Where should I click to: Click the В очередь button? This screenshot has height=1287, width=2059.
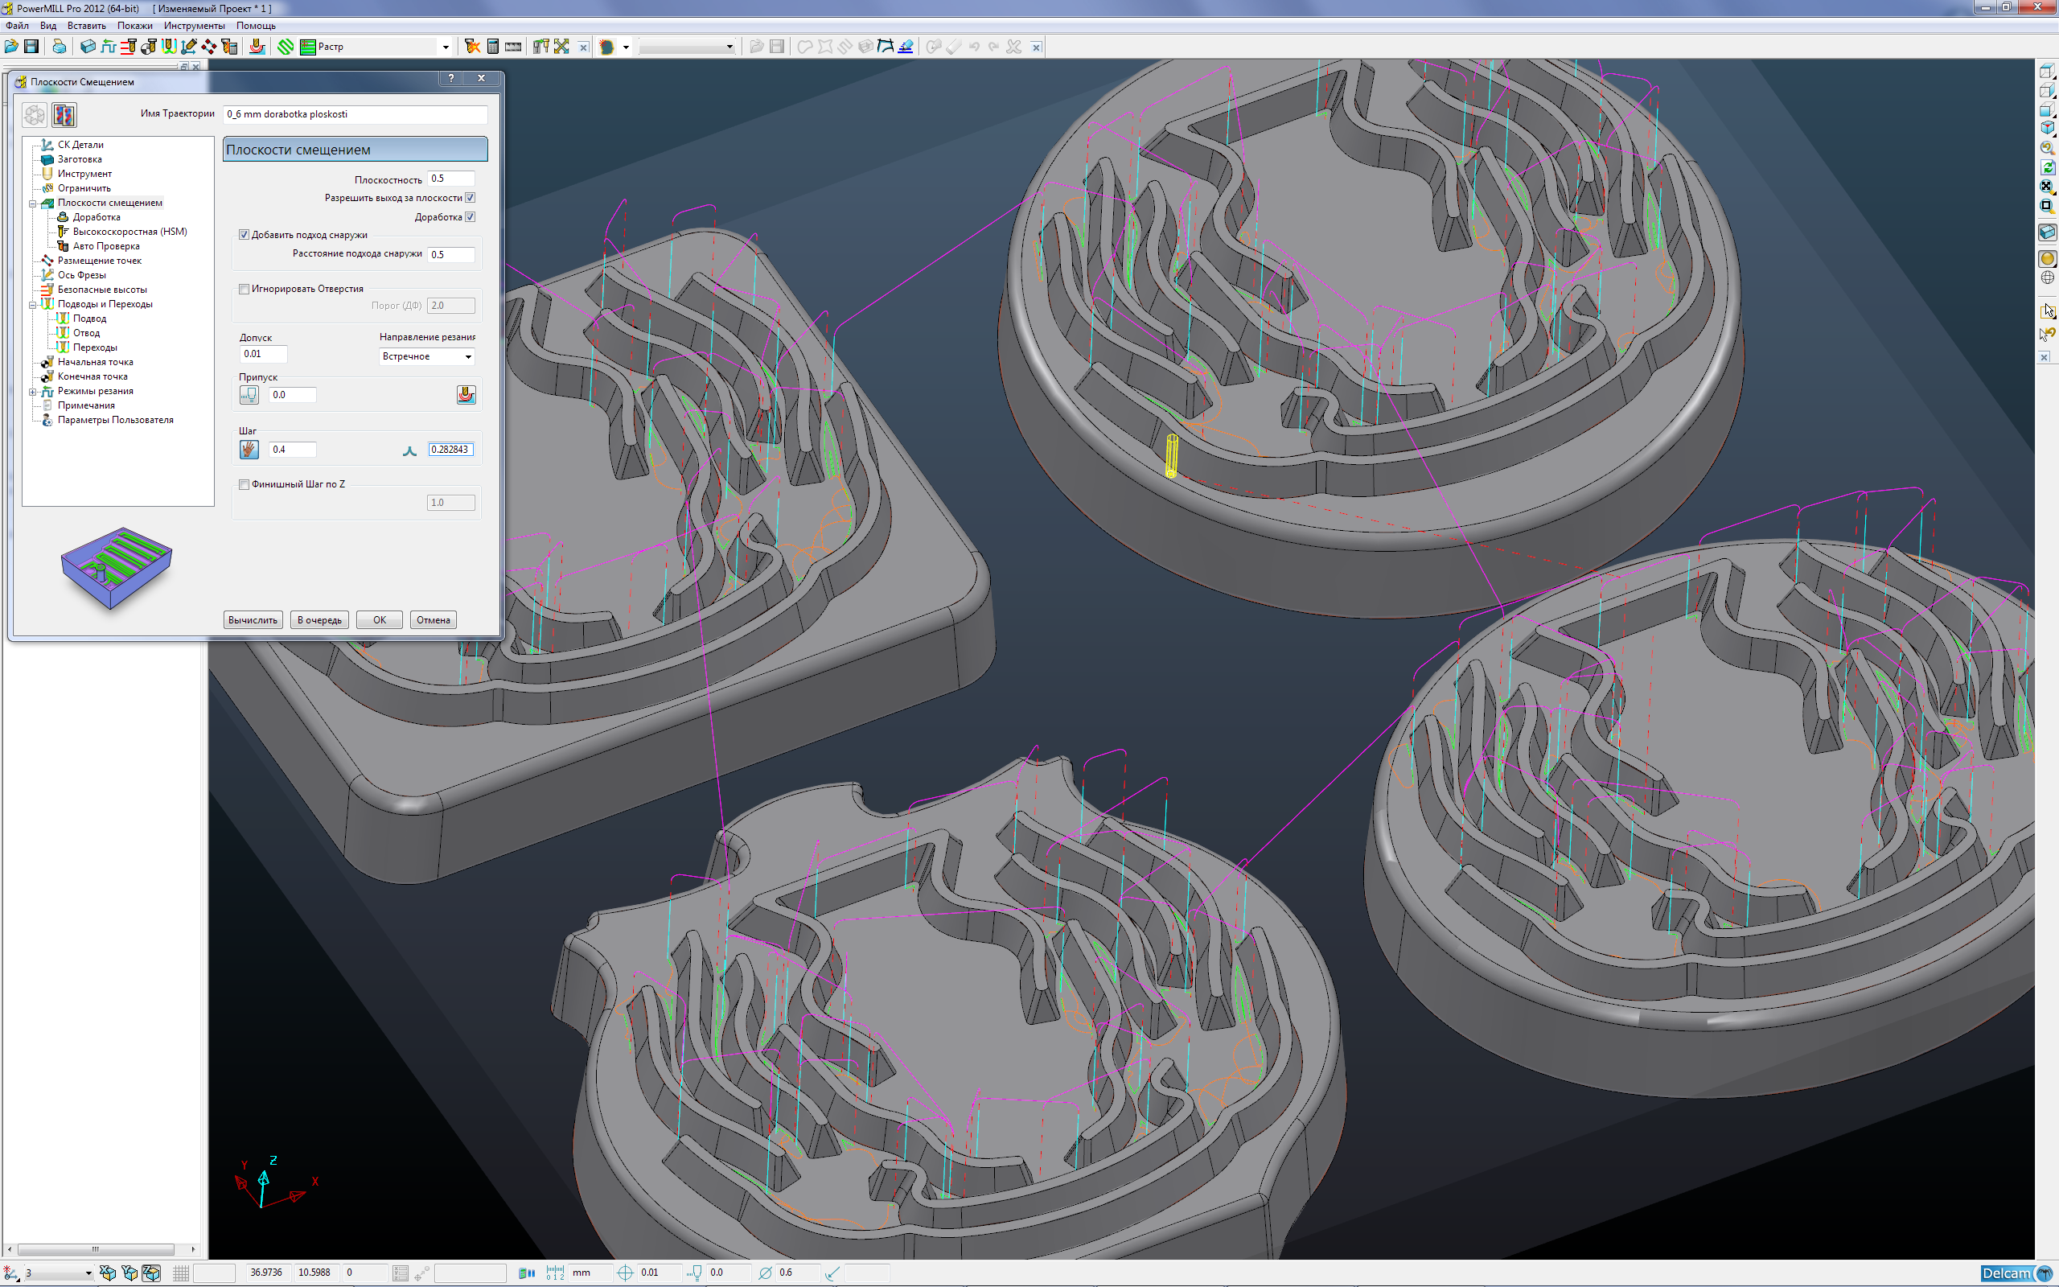tap(319, 619)
